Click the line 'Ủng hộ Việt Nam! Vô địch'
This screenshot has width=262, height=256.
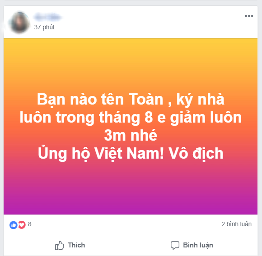(x=131, y=154)
